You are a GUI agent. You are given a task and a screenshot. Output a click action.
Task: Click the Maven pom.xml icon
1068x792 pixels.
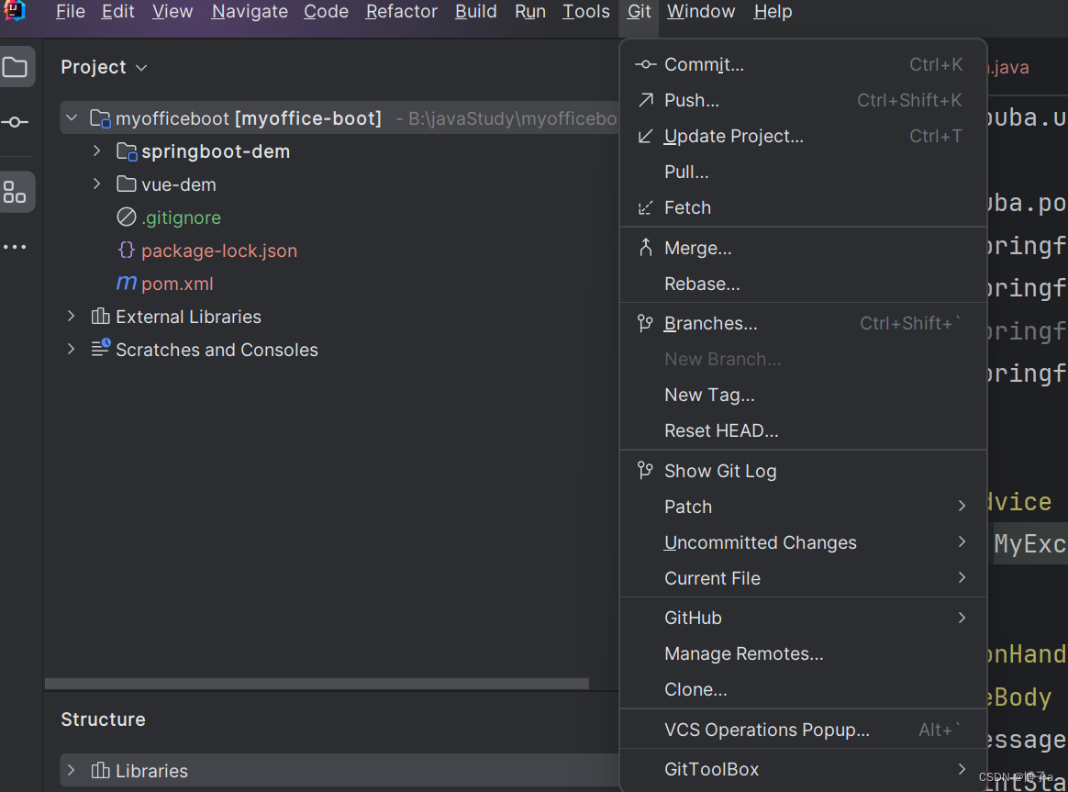[x=127, y=282]
